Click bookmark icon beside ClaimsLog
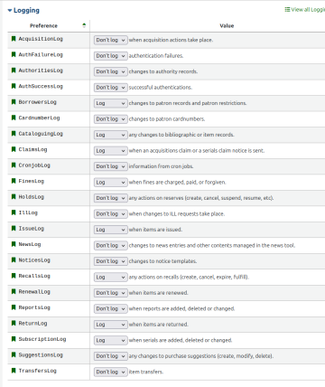This screenshot has height=387, width=325. click(14, 149)
